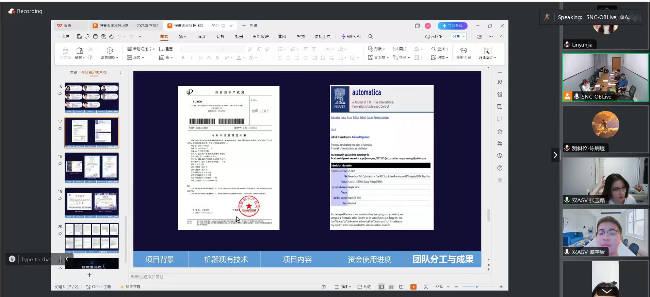Screen dimensions: 650x297
Task: Toggle the star on slide 18
Action: (x=60, y=163)
